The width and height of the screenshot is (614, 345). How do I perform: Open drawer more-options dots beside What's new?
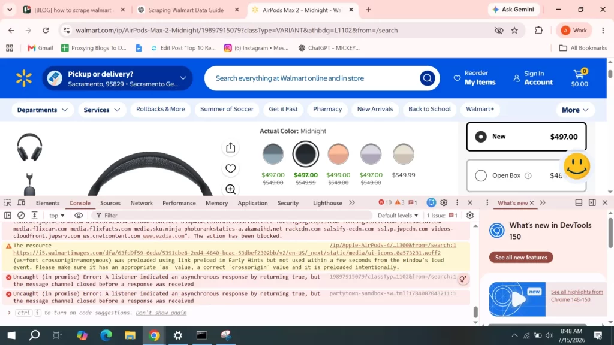pos(487,202)
